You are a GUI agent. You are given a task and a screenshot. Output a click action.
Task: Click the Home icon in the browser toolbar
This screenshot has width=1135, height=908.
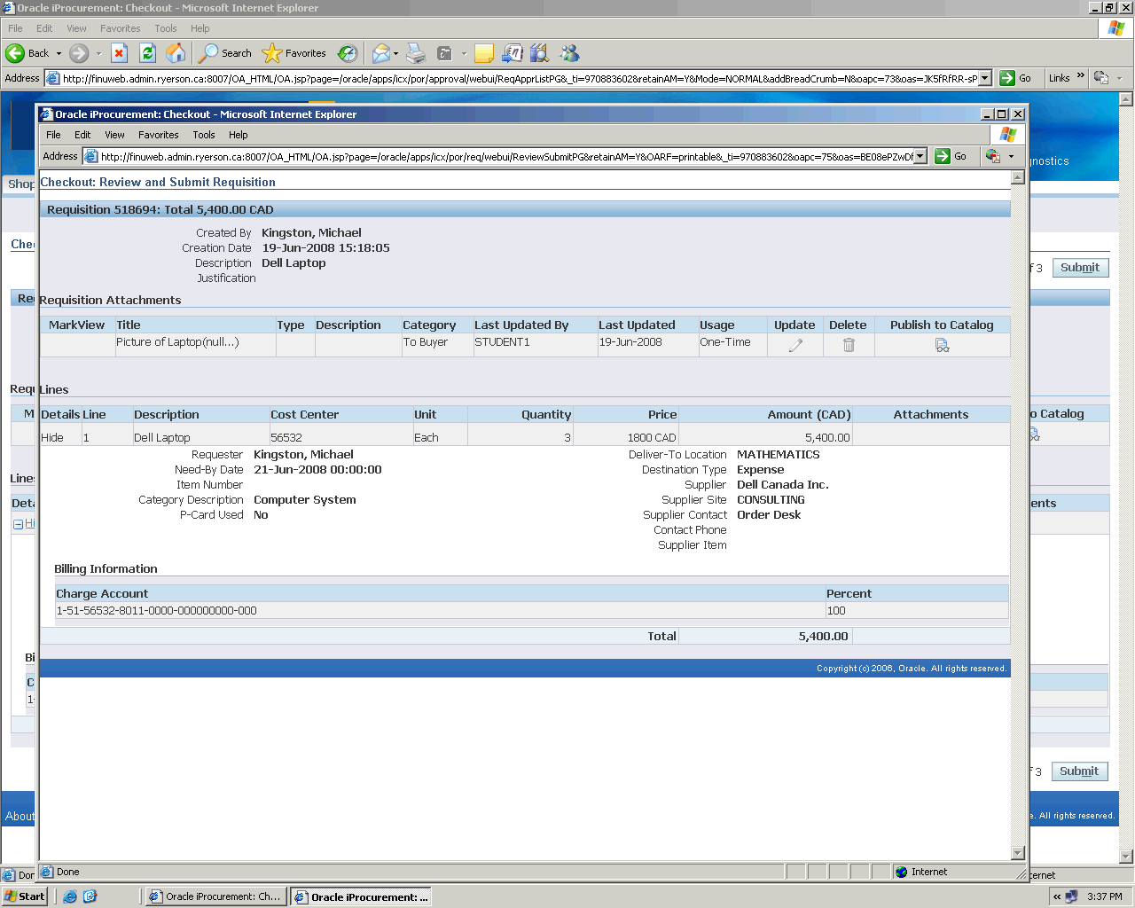point(176,53)
